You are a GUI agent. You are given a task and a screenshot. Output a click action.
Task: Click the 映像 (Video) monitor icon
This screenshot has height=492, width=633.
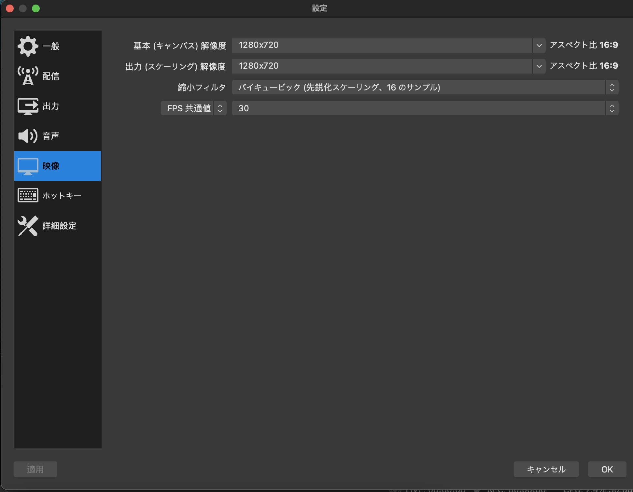pos(28,166)
